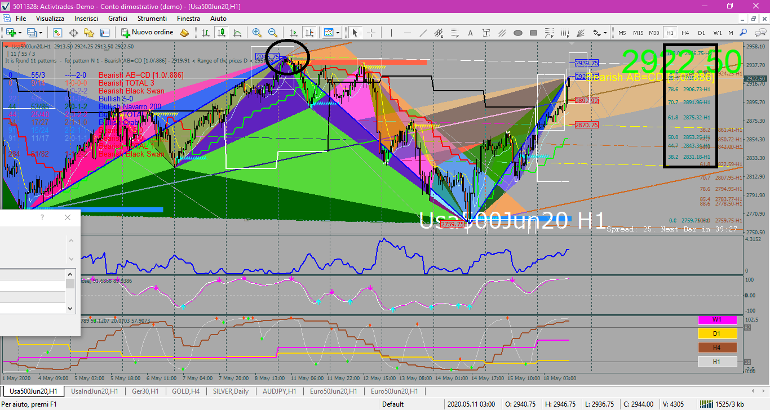Viewport: 770px width, 410px height.
Task: Select the text 'A' tool
Action: click(470, 33)
